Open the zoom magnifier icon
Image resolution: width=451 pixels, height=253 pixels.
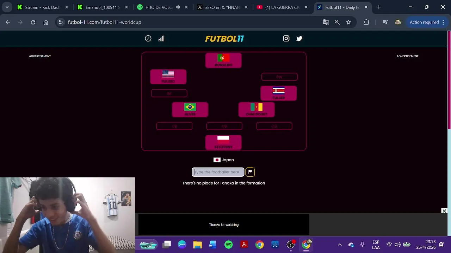pyautogui.click(x=337, y=22)
